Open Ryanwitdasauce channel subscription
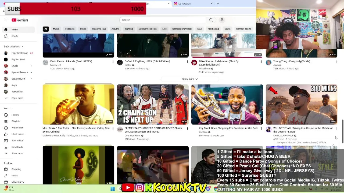Image resolution: width=344 pixels, height=193 pixels. pyautogui.click(x=18, y=72)
